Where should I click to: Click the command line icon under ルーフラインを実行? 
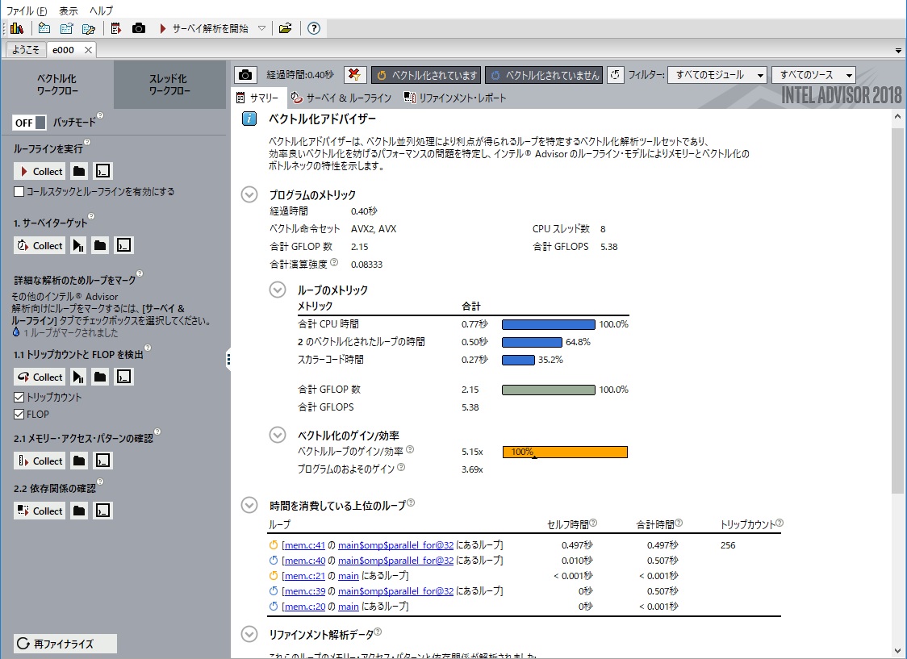[102, 171]
